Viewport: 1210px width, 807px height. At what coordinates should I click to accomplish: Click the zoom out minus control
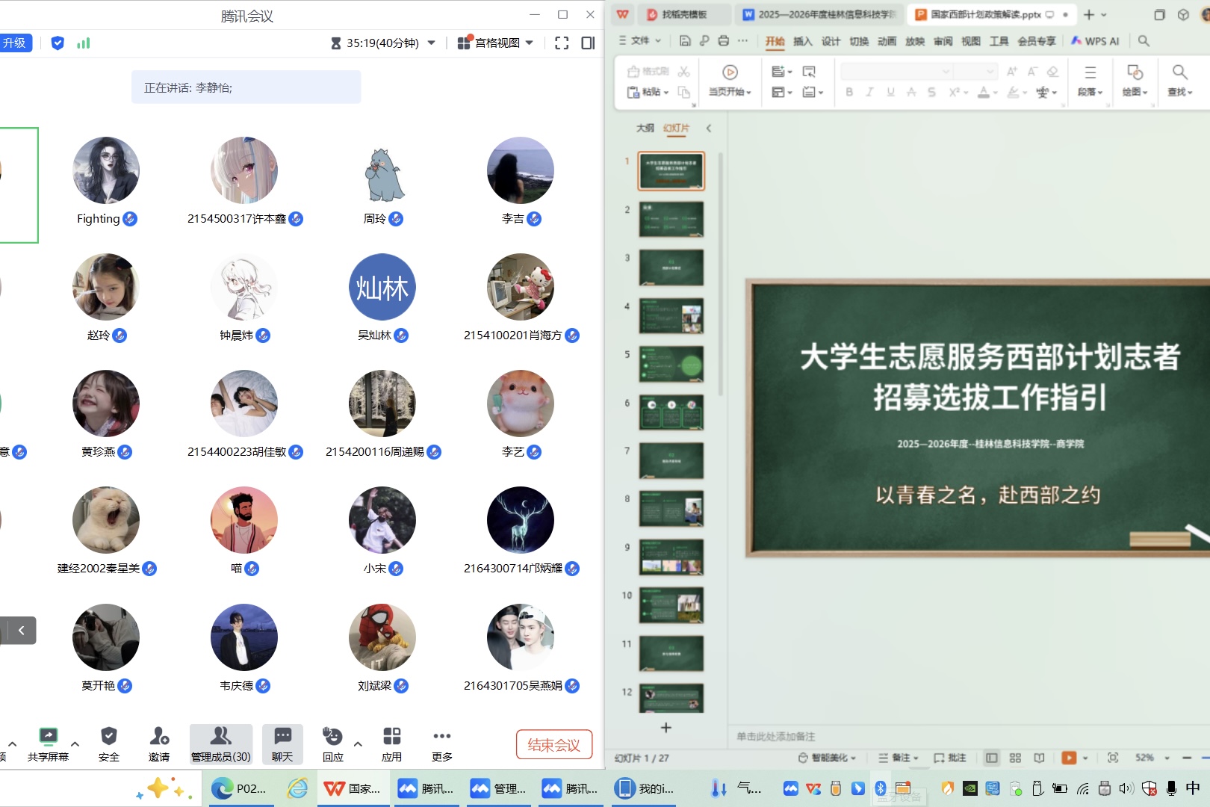pyautogui.click(x=1187, y=758)
